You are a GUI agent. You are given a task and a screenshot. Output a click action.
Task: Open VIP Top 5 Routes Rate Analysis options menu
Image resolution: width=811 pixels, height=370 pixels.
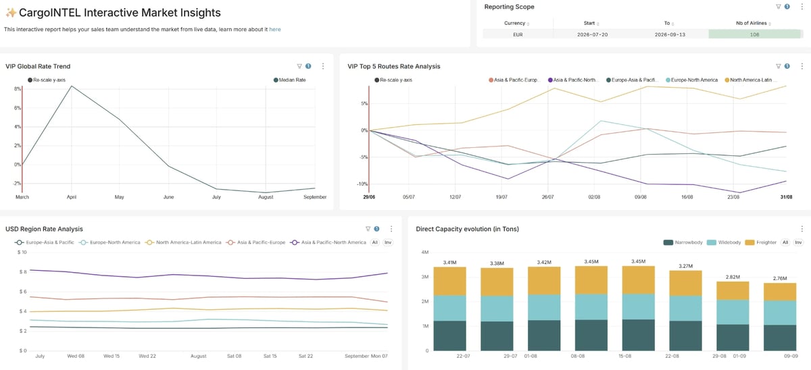(802, 66)
